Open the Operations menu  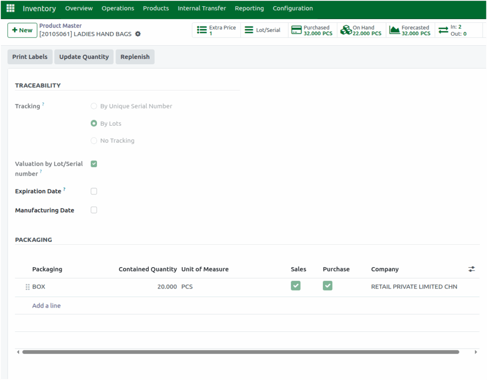pyautogui.click(x=117, y=8)
